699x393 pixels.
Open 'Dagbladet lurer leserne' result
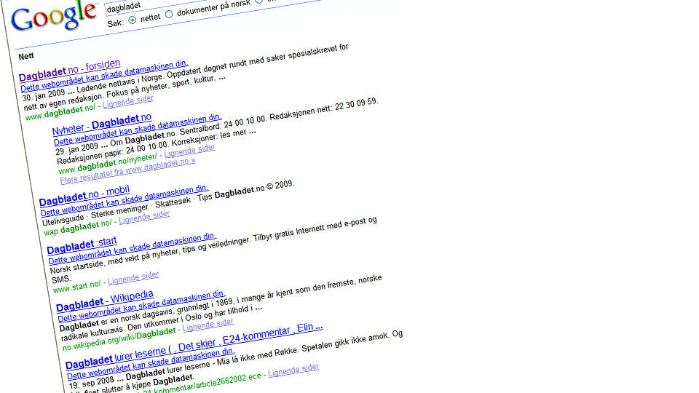click(194, 346)
